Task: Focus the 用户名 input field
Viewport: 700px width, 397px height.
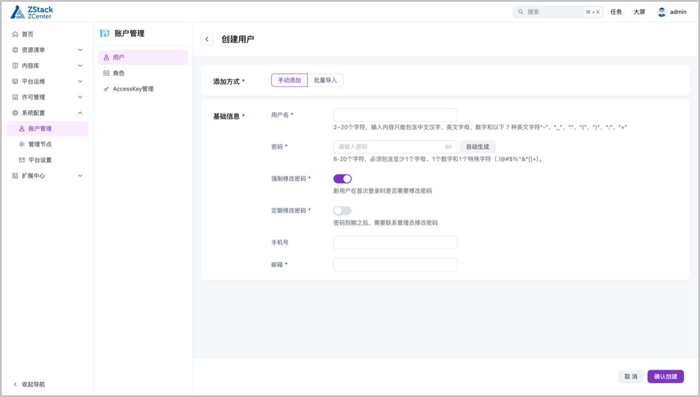Action: pyautogui.click(x=395, y=115)
